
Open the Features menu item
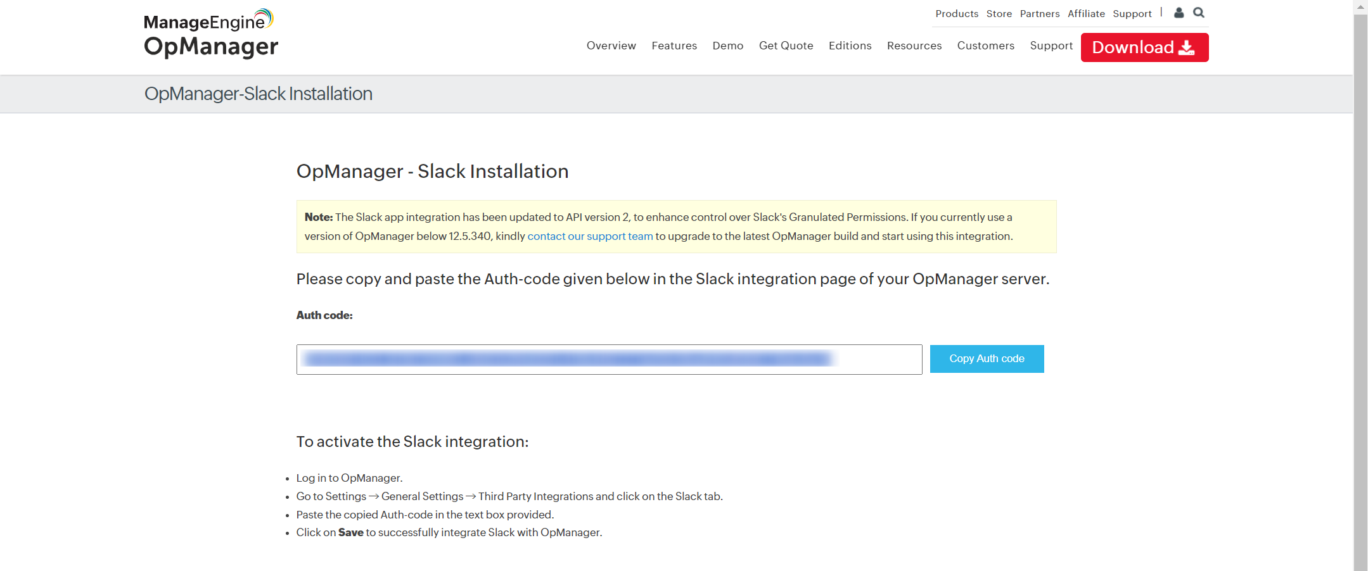(x=674, y=46)
